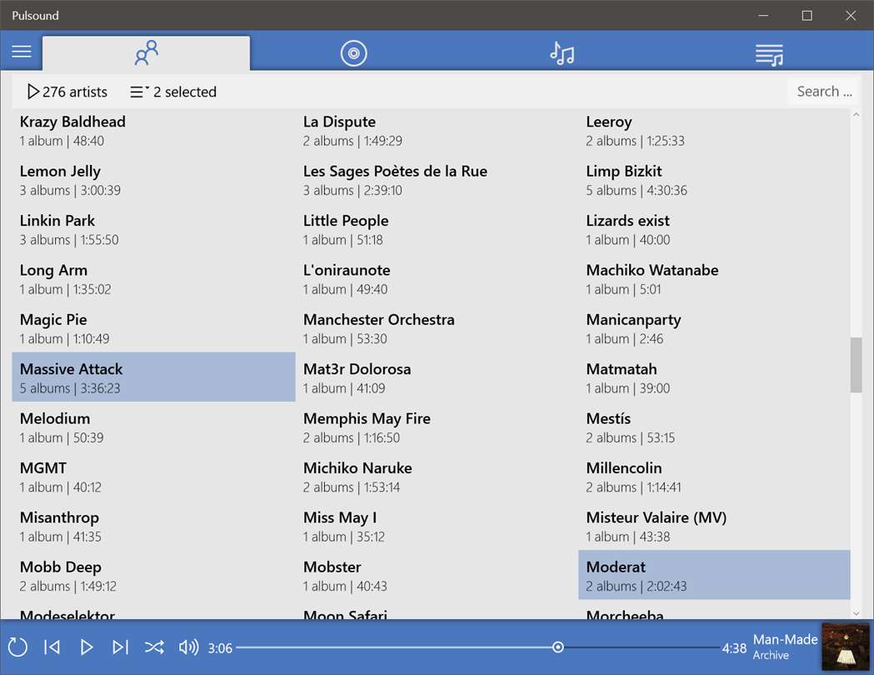Screen dimensions: 874x675
Task: Toggle repeat playback mode
Action: [17, 647]
